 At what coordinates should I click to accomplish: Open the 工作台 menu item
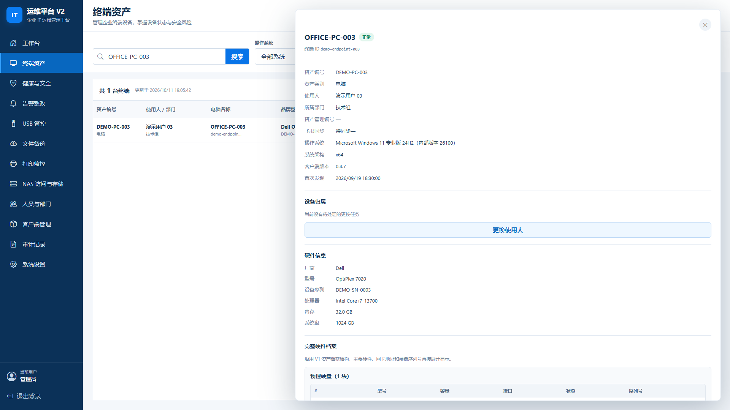click(41, 43)
